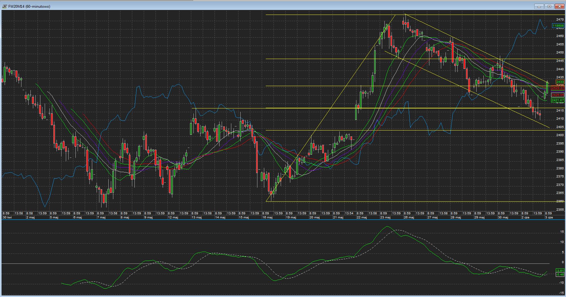Select the 3 cze date marker

[x=549, y=217]
